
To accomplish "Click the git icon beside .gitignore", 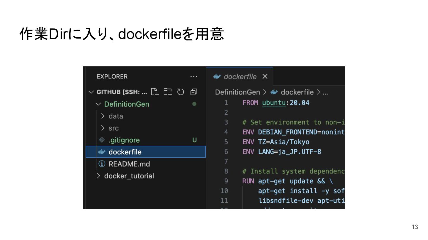I will click(x=102, y=140).
